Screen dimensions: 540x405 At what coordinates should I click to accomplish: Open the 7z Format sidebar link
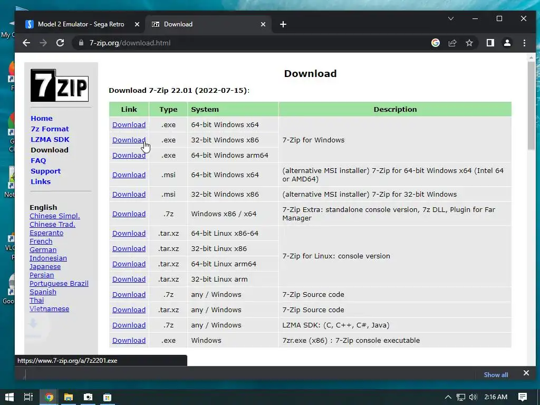point(50,129)
